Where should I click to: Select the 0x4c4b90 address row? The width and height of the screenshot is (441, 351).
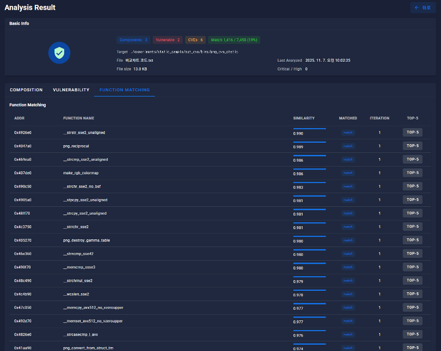pos(23,294)
